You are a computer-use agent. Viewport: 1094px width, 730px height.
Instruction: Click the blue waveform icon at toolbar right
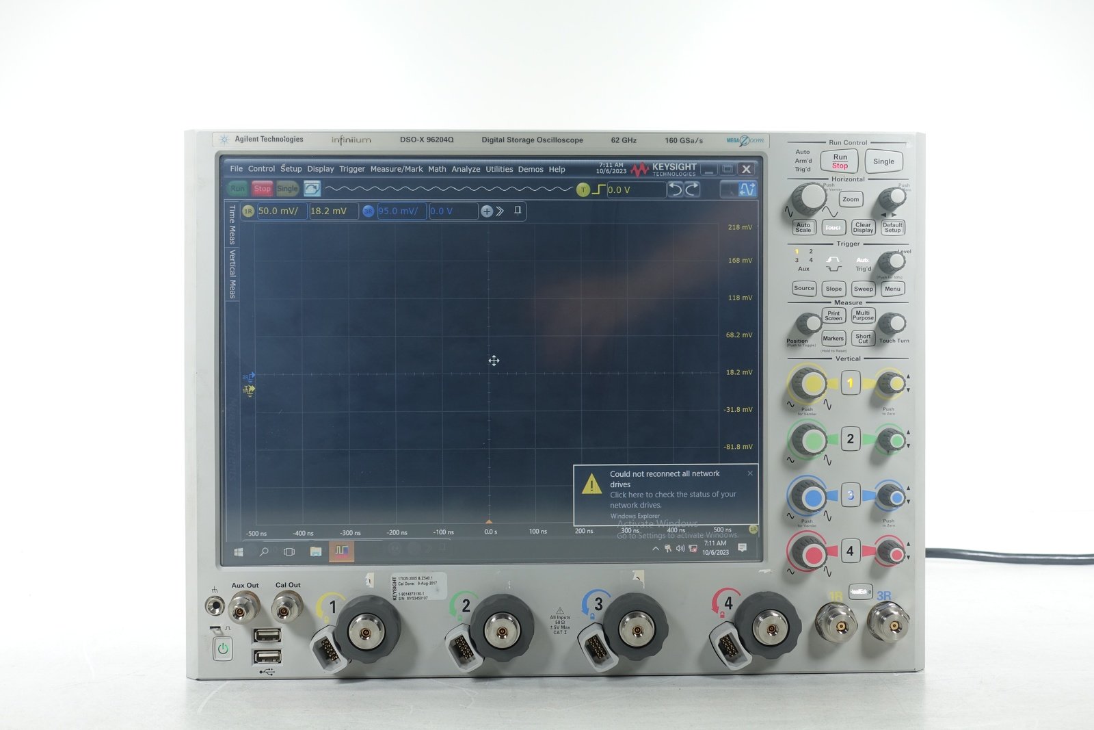(747, 190)
